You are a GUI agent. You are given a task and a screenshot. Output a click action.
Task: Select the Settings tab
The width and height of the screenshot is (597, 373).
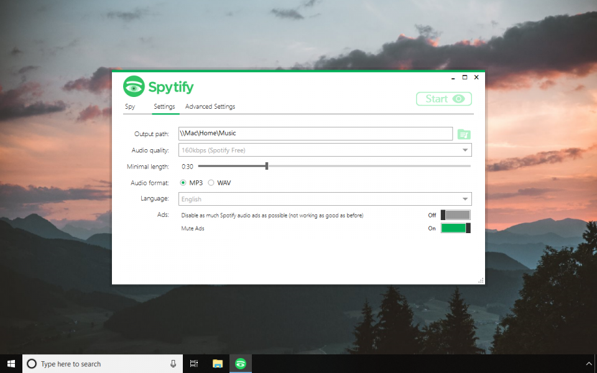(x=164, y=106)
